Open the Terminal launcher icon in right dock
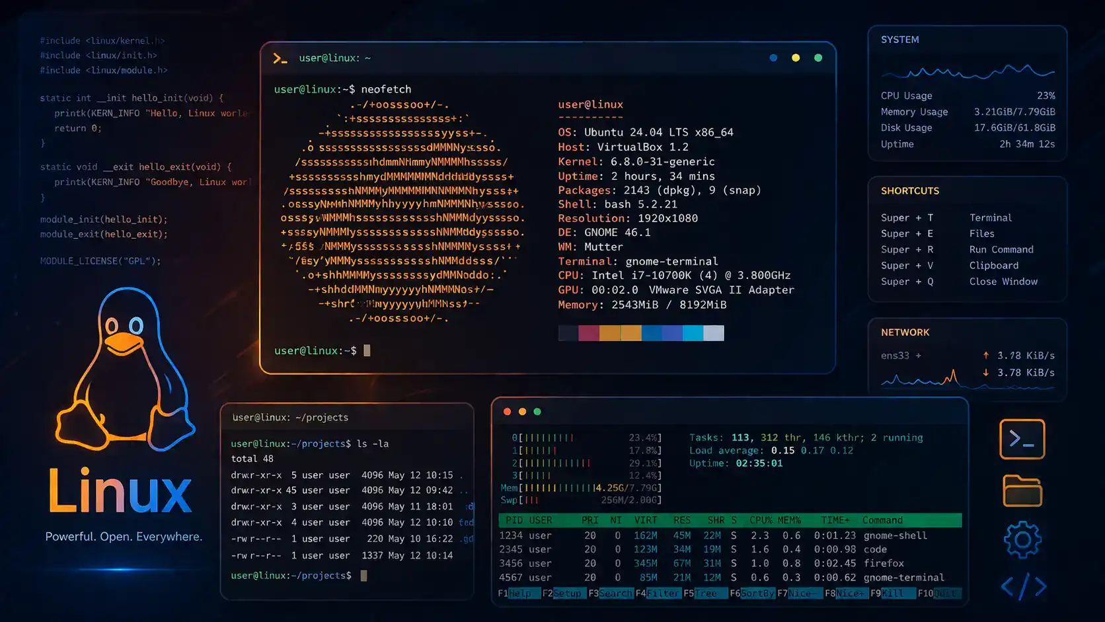This screenshot has height=622, width=1105. tap(1022, 439)
